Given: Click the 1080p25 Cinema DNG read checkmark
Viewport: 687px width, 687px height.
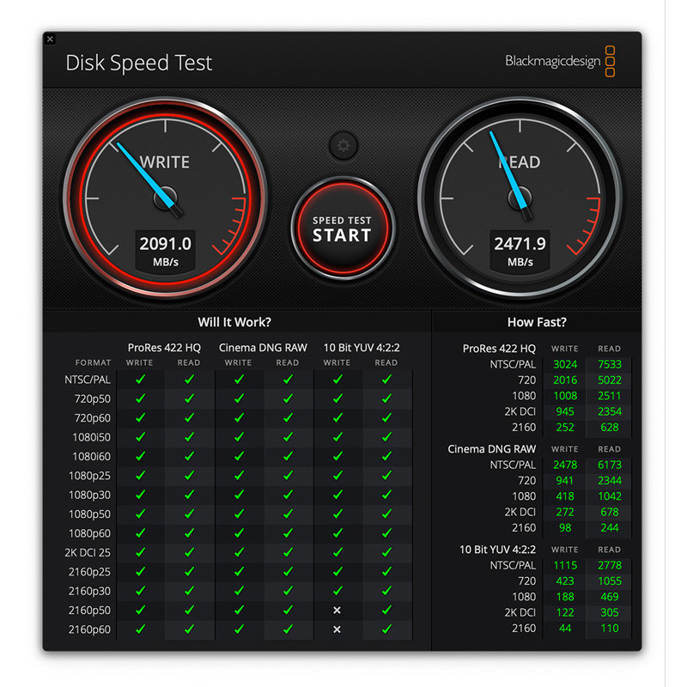Looking at the screenshot, I should pyautogui.click(x=287, y=476).
